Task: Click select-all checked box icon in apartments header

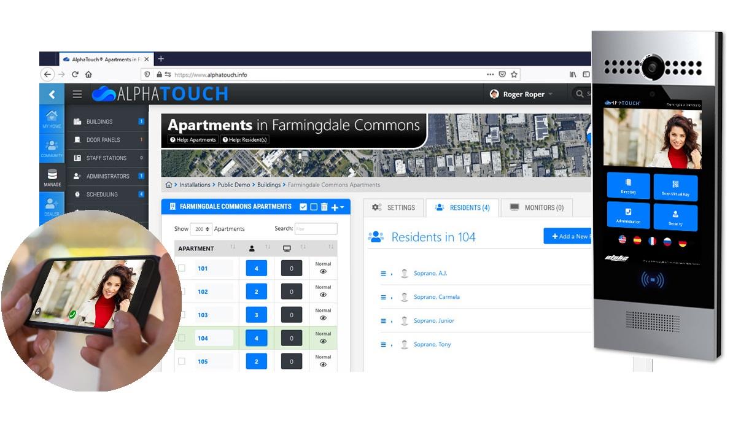Action: tap(303, 207)
